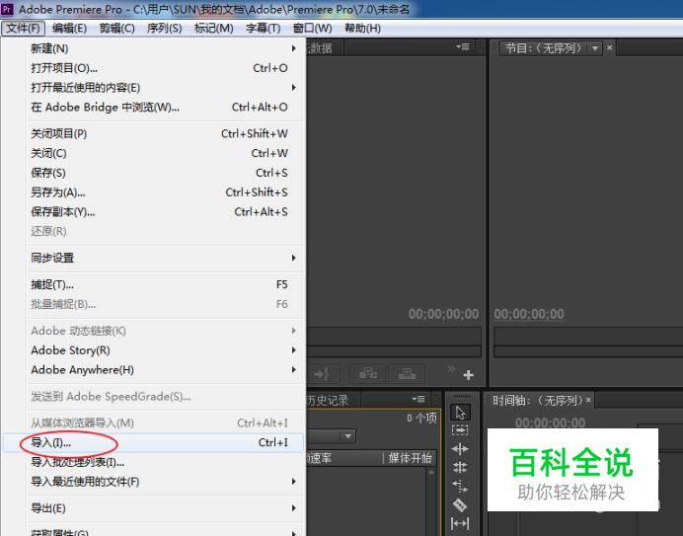Open the 窗口(W) menu

312,29
